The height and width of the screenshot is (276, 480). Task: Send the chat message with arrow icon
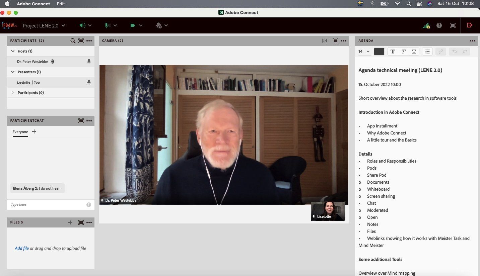[89, 205]
